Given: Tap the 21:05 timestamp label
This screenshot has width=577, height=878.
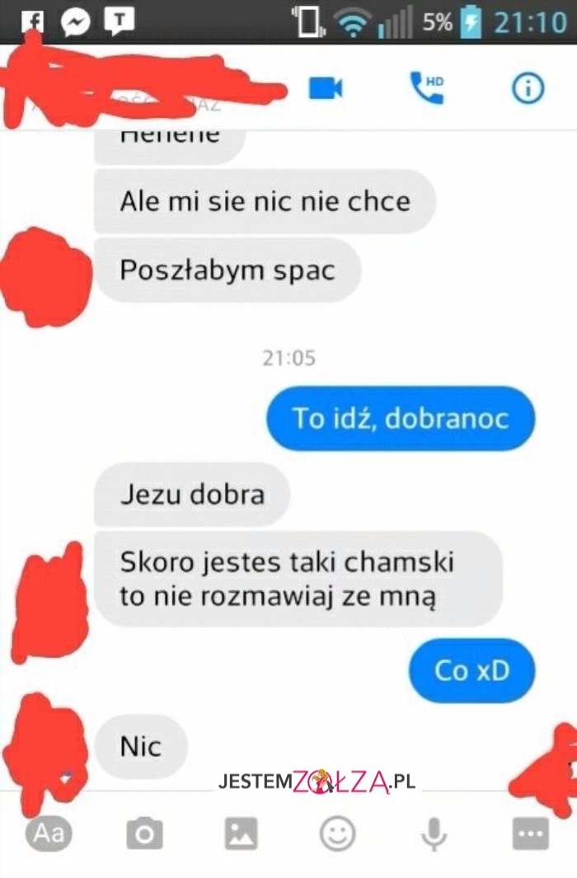Looking at the screenshot, I should click(x=288, y=357).
